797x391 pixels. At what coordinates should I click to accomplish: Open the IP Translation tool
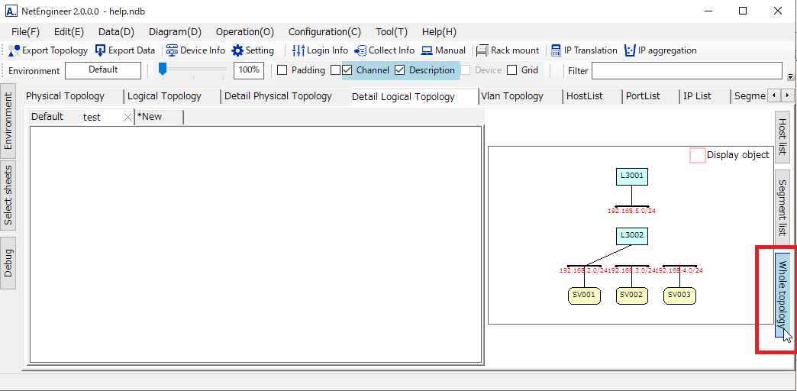[x=556, y=50]
